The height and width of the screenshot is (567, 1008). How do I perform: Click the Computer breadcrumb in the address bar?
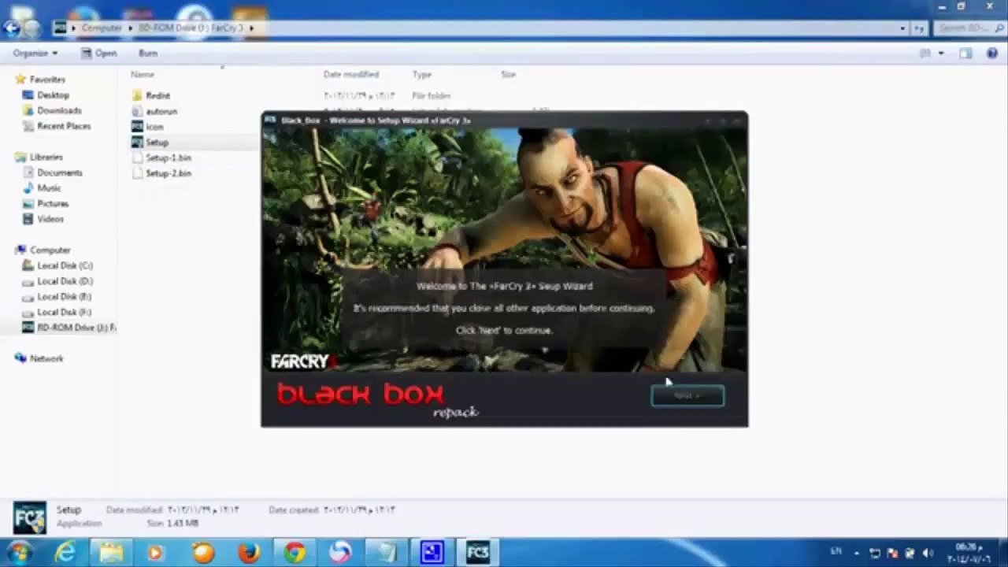pos(102,28)
